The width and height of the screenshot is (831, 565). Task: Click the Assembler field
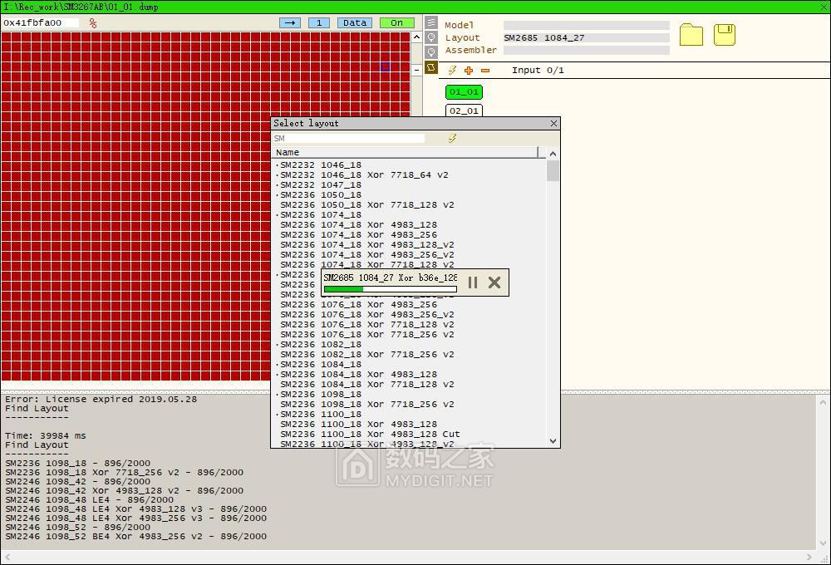(x=586, y=51)
